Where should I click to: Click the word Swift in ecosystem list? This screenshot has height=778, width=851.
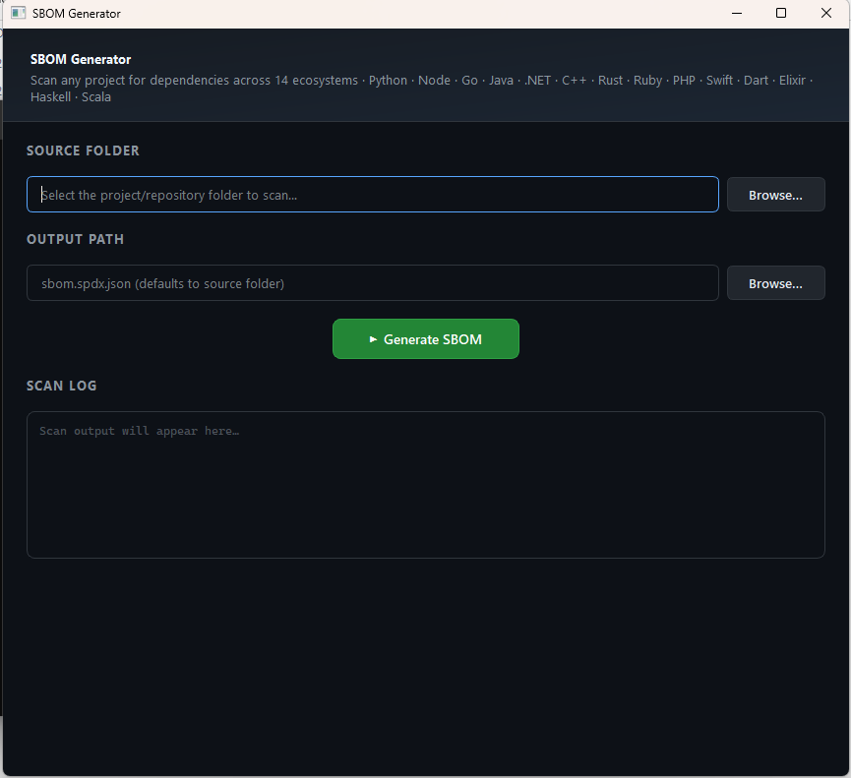pyautogui.click(x=719, y=81)
